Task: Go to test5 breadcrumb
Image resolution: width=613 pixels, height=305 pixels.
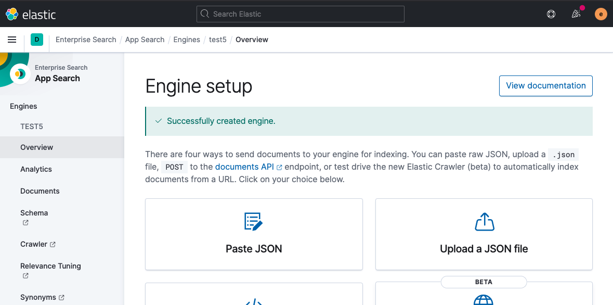Action: (218, 40)
